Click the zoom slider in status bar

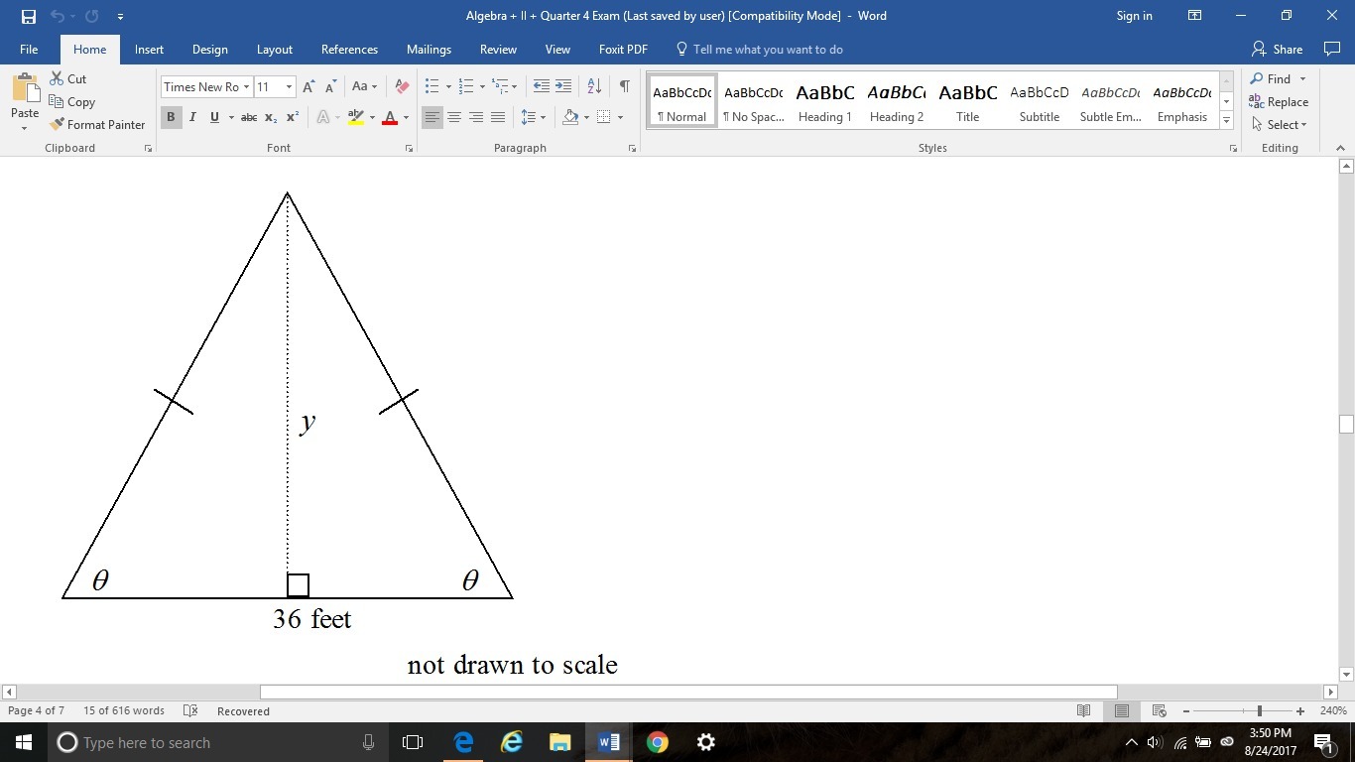(x=1259, y=711)
